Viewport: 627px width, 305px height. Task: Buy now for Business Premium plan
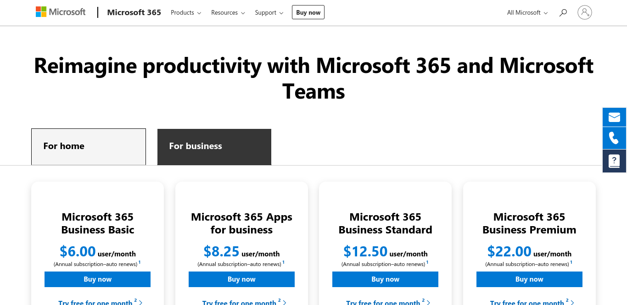529,279
